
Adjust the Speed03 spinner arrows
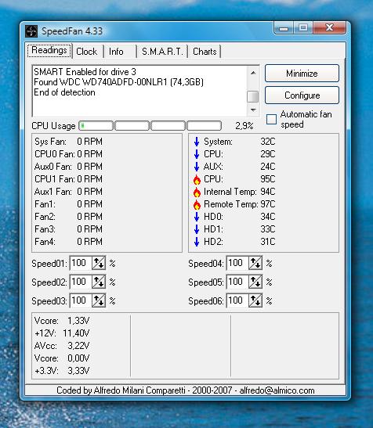(99, 300)
